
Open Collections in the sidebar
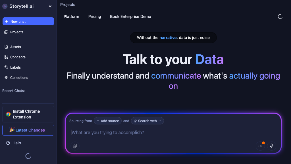click(x=6, y=77)
